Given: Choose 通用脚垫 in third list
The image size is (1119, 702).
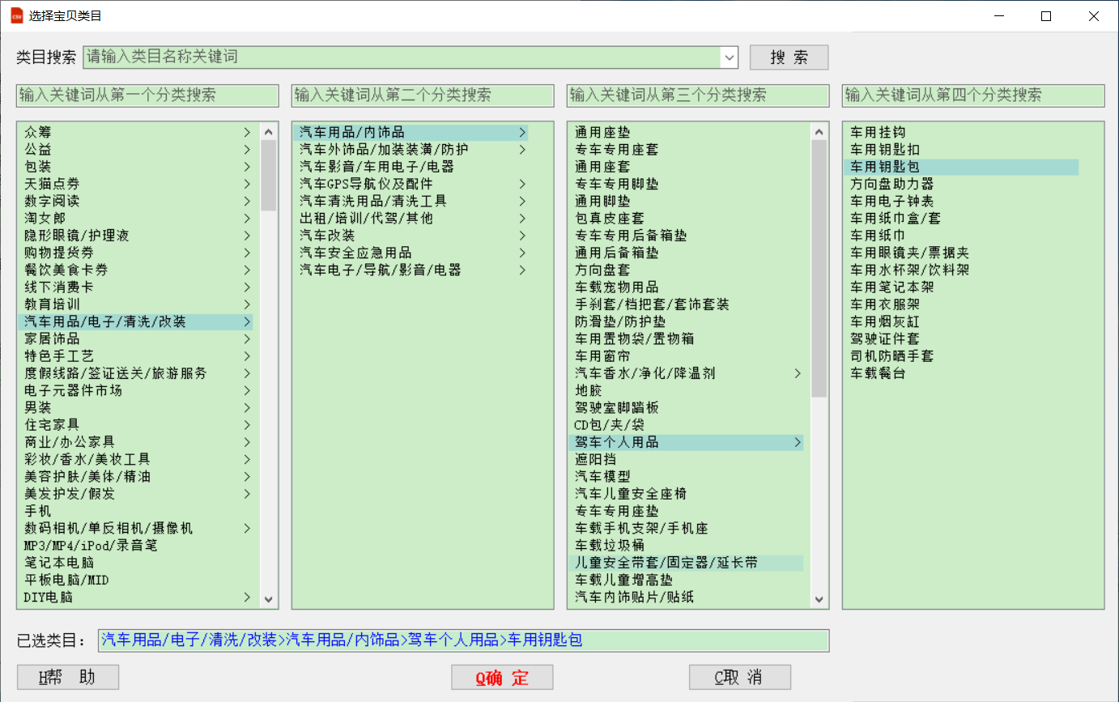Looking at the screenshot, I should click(602, 202).
